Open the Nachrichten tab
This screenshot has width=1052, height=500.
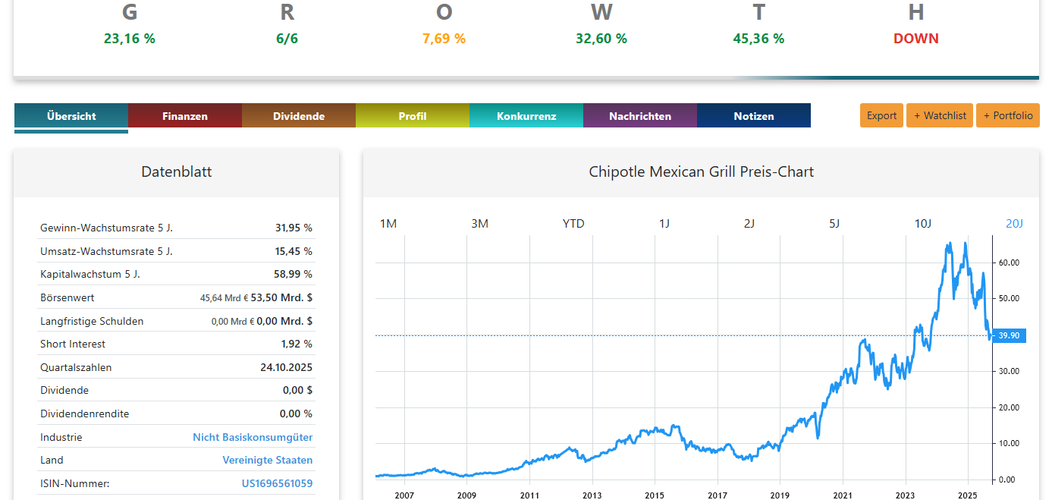point(640,116)
